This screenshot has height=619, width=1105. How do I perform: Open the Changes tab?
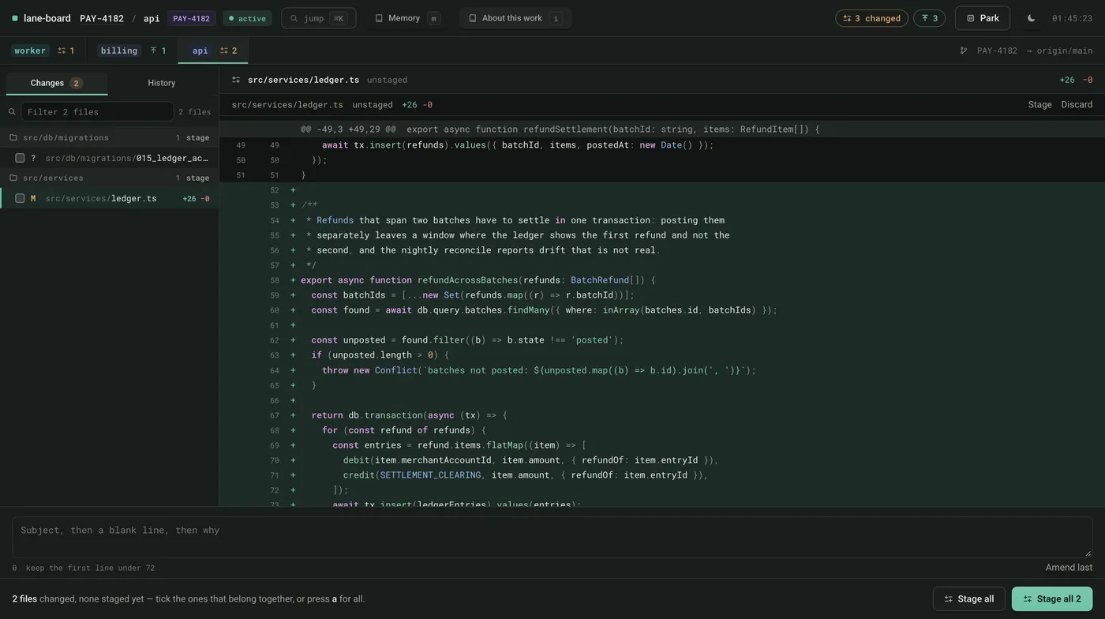[x=56, y=83]
